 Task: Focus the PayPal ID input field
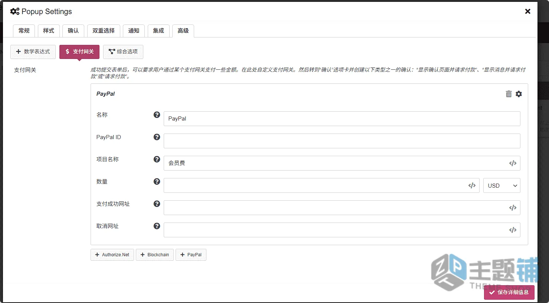342,141
